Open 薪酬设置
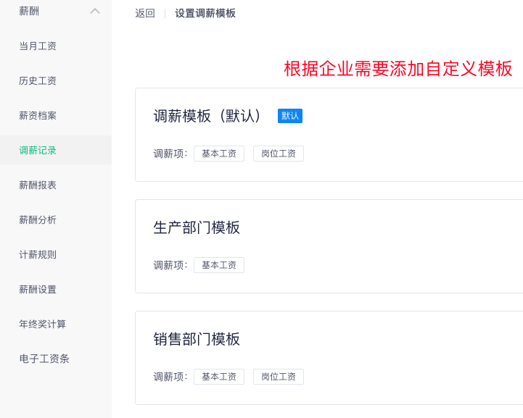Viewport: 523px width, 418px height. [38, 290]
